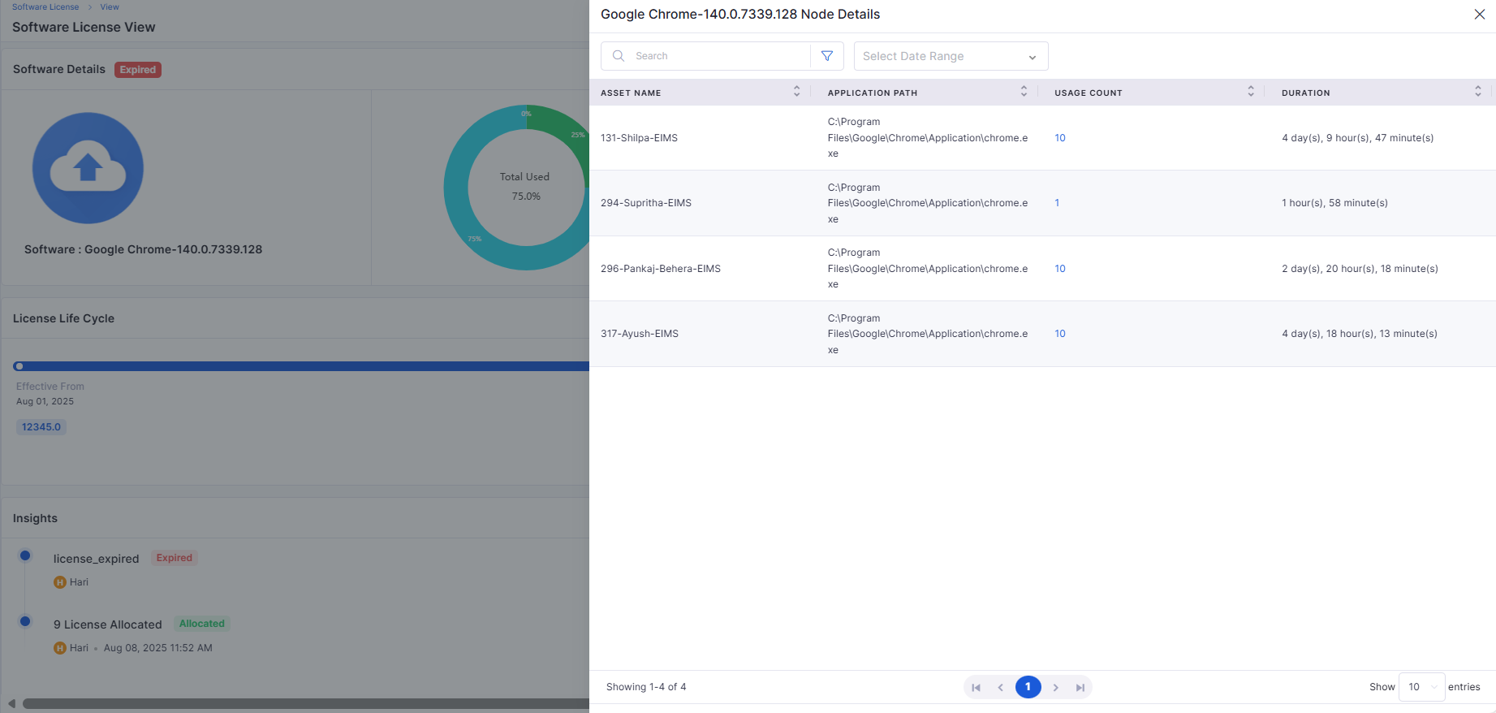Open usage count for 317-Ayush-EIMS
1496x713 pixels.
[1060, 334]
